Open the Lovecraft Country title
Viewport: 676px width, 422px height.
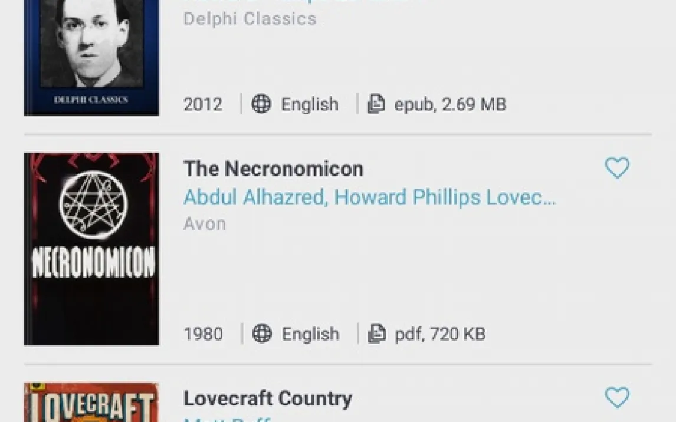(268, 398)
